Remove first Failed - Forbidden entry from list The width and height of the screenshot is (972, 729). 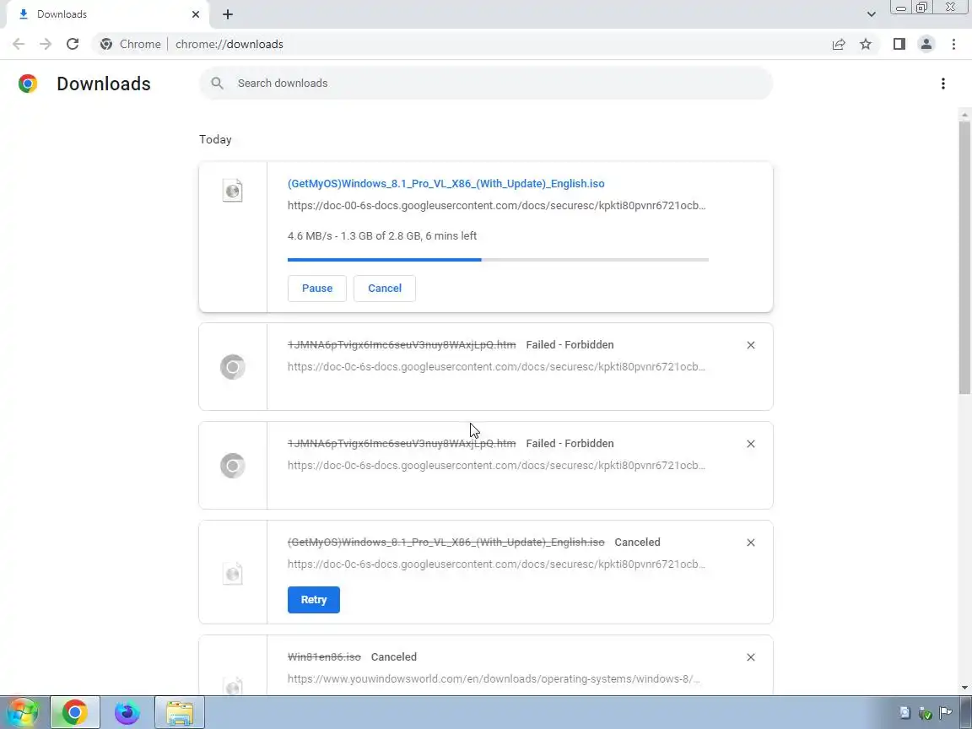click(751, 345)
